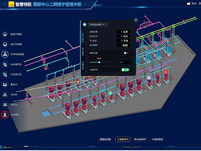This screenshot has height=151, width=201.
Task: Show the 热水循环泵 hot water pump icon
Action: (5, 64)
